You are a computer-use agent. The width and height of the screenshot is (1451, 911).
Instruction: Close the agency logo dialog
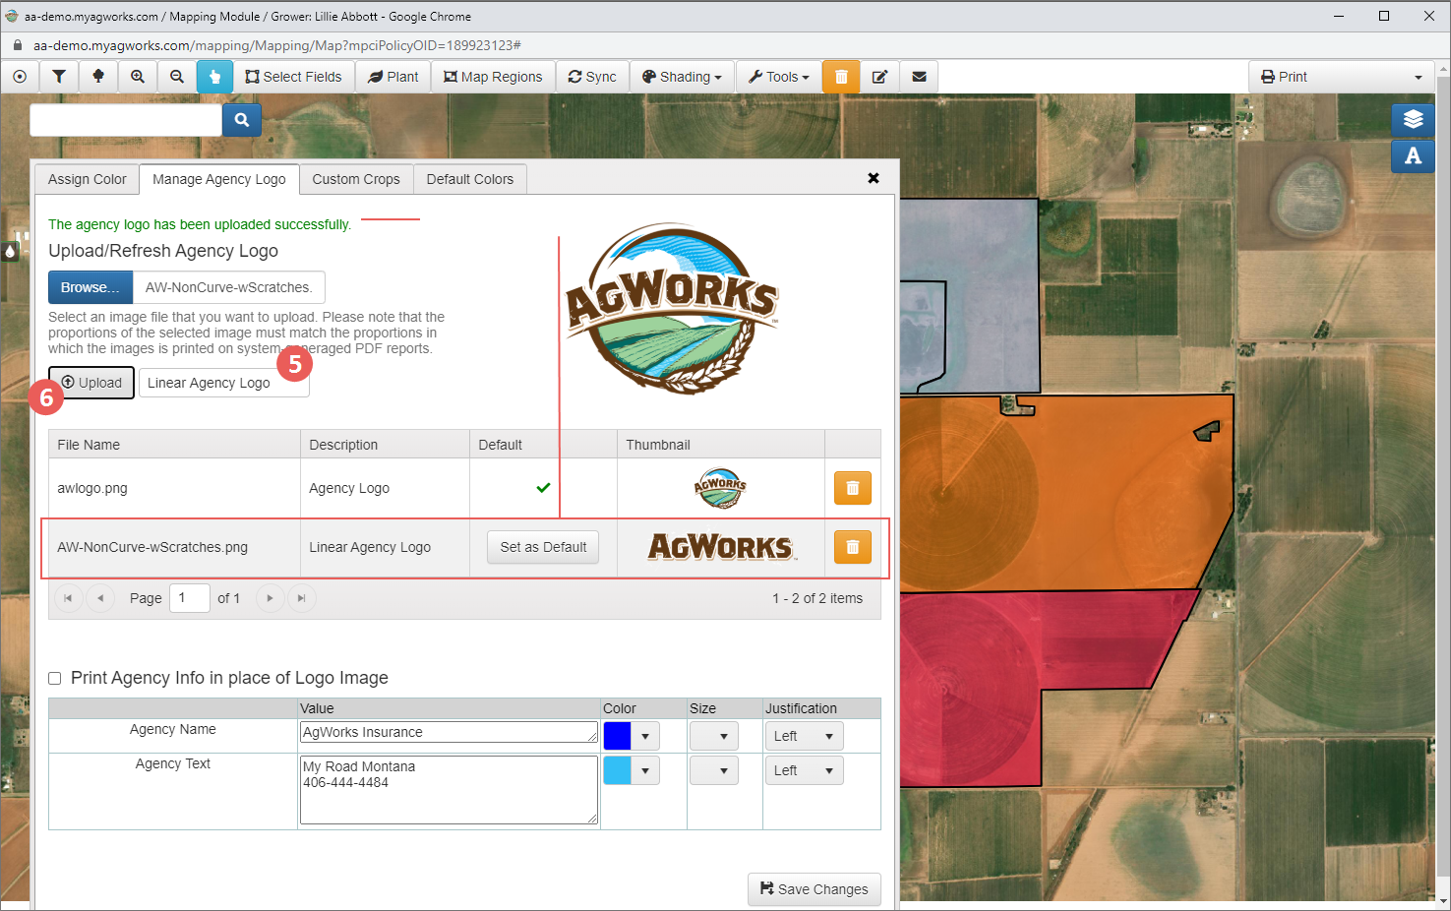[x=874, y=178]
